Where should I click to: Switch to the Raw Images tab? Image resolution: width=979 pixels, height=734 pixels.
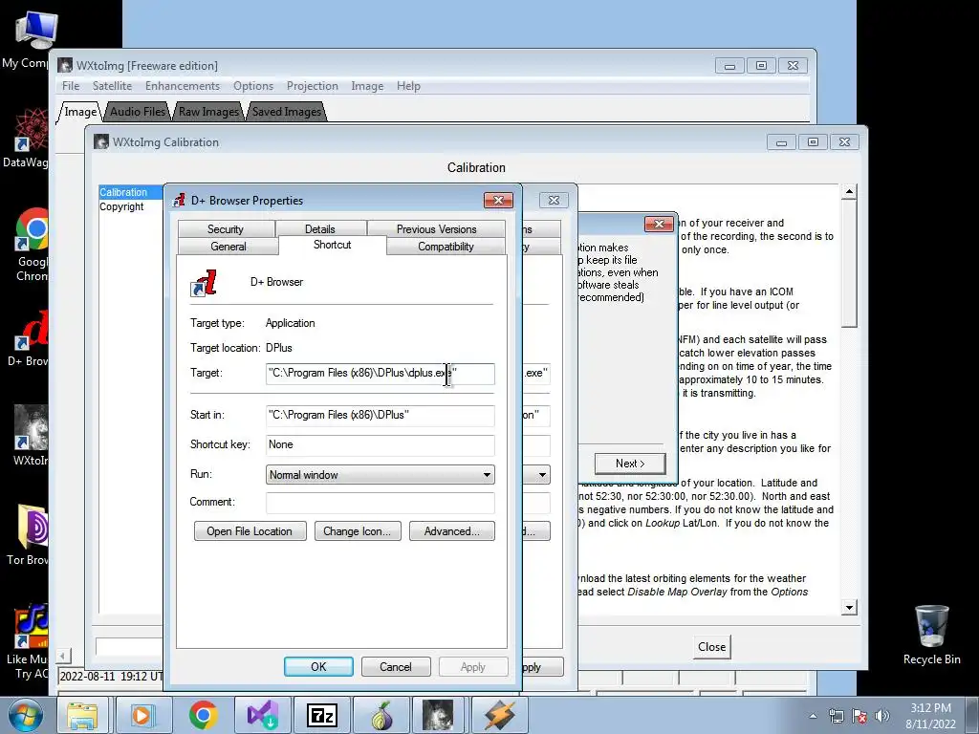tap(208, 112)
